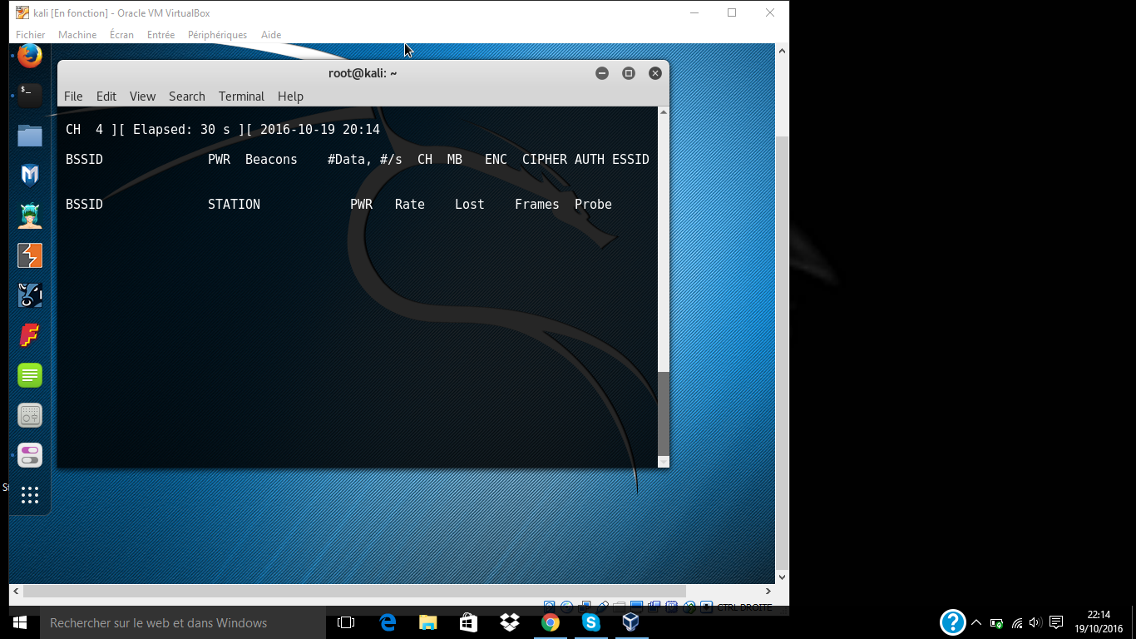Open volume control in system tray
The width and height of the screenshot is (1136, 639).
(1035, 622)
